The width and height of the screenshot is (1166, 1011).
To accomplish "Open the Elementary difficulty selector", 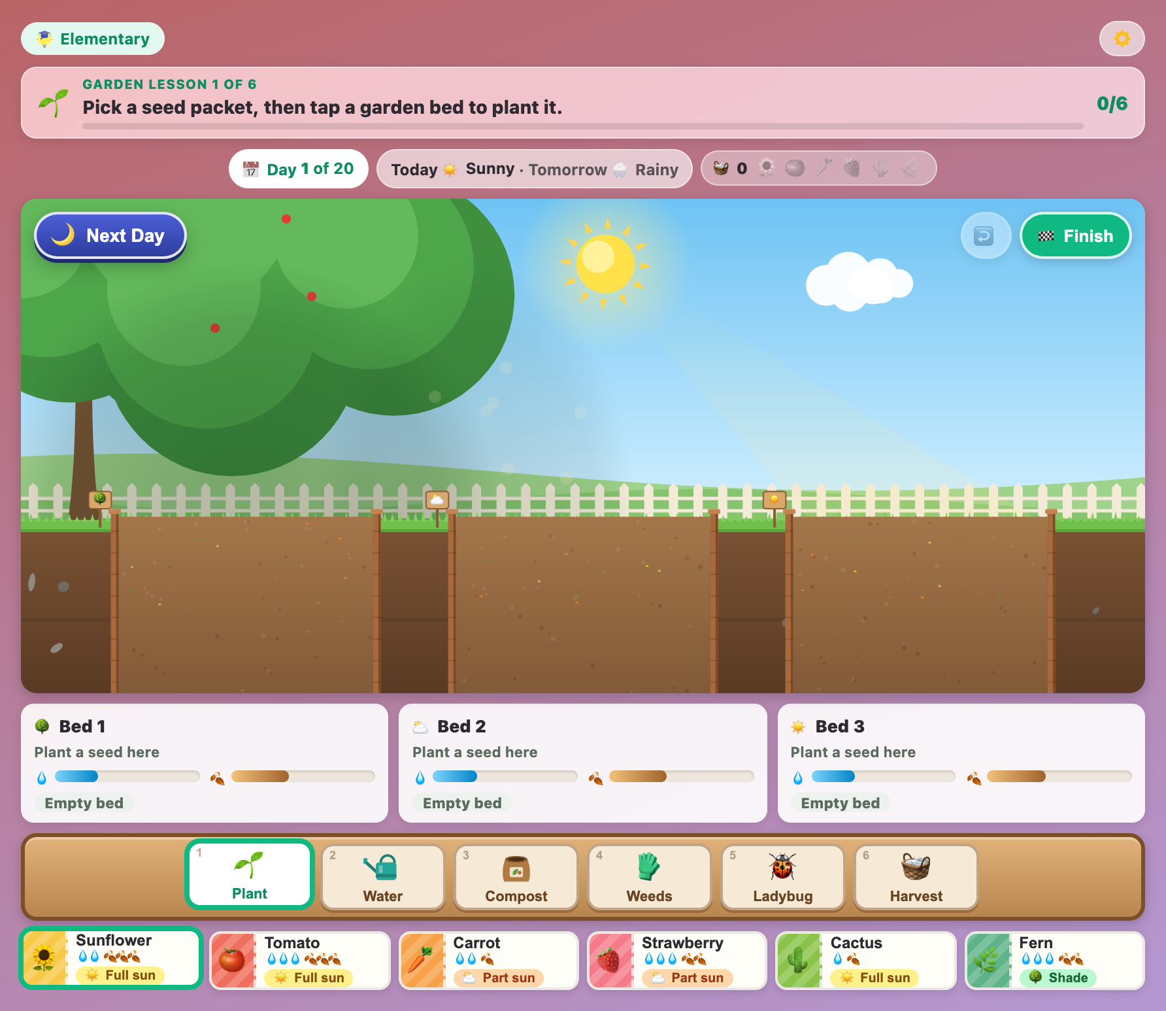I will [93, 39].
